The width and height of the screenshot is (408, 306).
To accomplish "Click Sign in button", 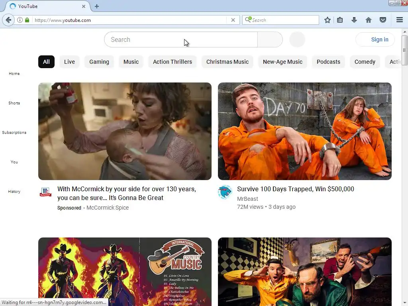I will click(x=375, y=39).
